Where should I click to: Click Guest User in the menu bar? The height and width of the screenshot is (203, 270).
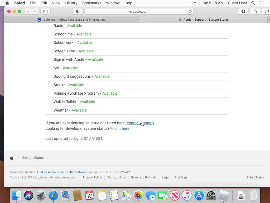pyautogui.click(x=238, y=3)
